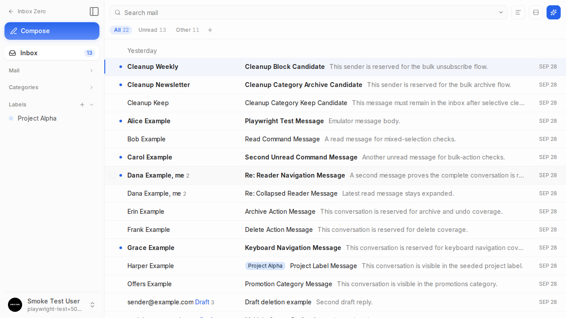Click the magnifier icon in the search bar
Image resolution: width=566 pixels, height=318 pixels.
click(118, 12)
